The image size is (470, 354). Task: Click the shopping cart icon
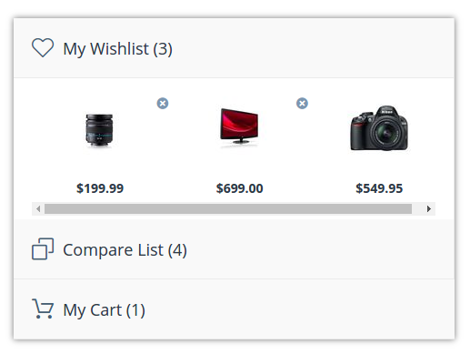43,308
